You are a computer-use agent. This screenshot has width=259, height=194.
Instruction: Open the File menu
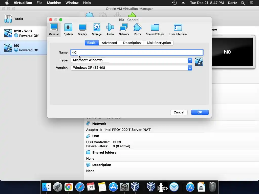[x=39, y=3]
